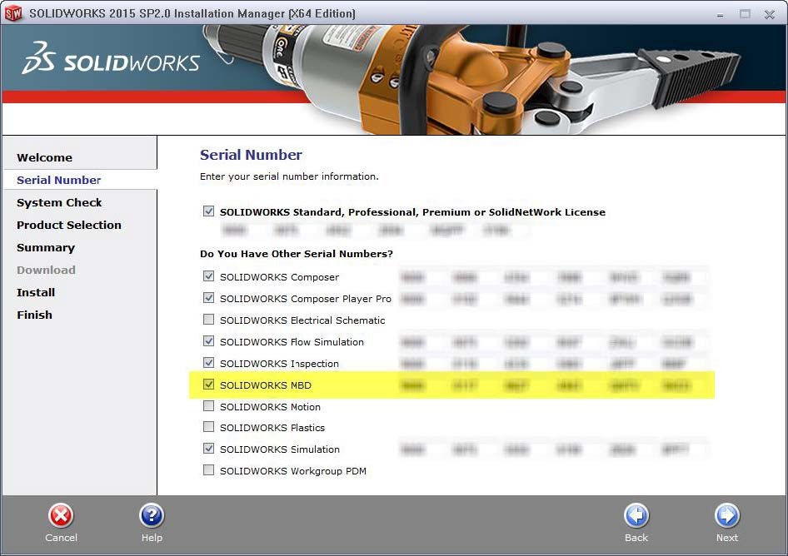Click the 'SOLIDWORKS Workgroup PDM' label

tap(293, 471)
